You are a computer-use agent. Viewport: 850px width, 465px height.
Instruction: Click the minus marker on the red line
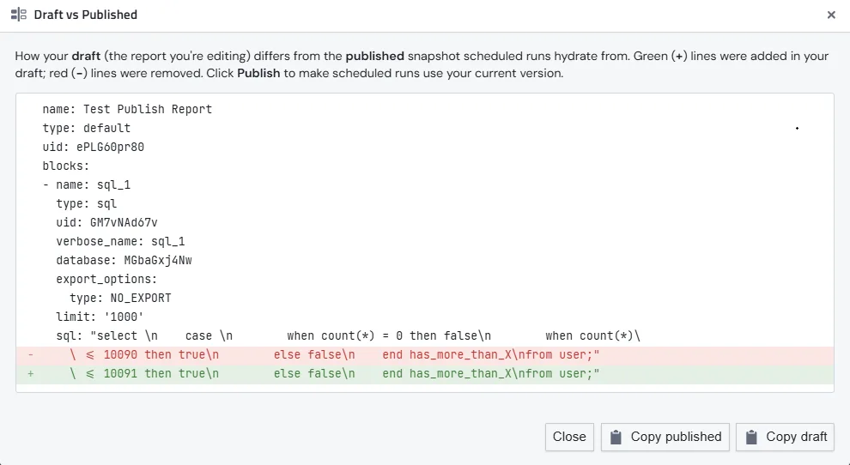point(31,355)
